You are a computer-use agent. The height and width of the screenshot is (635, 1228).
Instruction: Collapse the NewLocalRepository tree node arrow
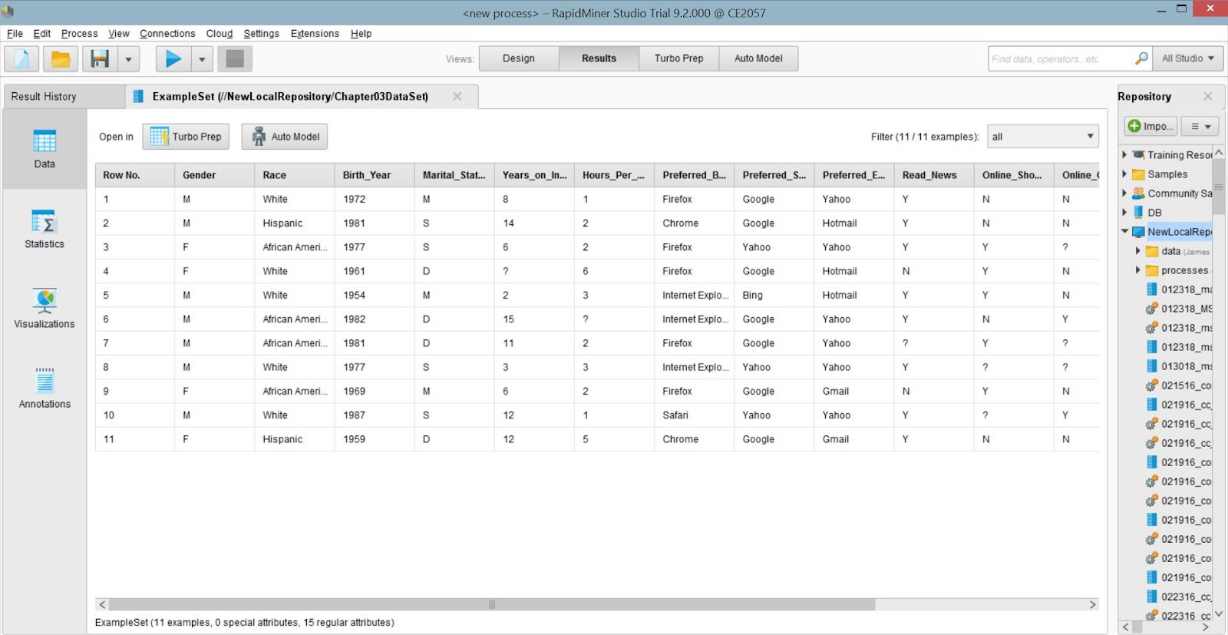[x=1124, y=231]
